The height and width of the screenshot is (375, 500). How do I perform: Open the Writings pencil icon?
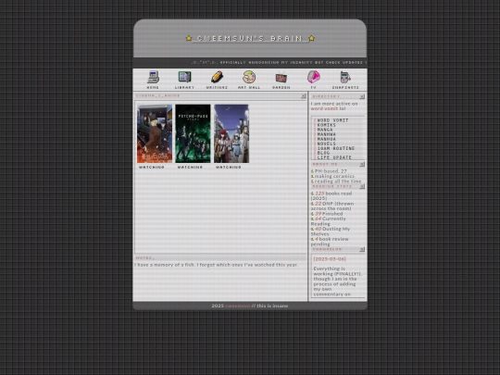click(217, 77)
